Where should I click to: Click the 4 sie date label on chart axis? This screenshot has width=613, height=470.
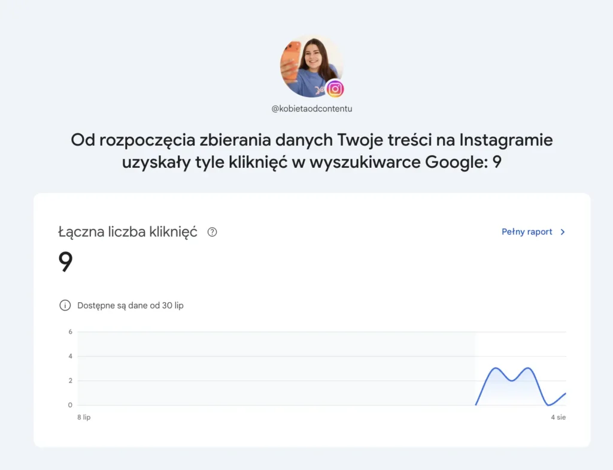pos(559,417)
